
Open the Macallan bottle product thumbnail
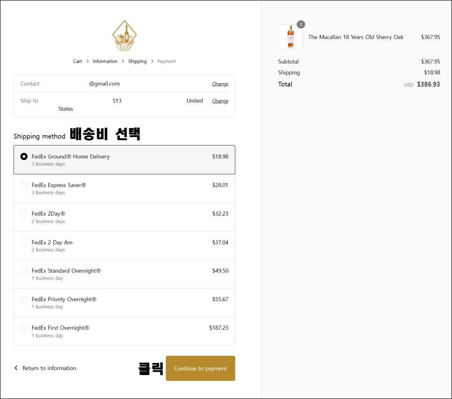click(291, 37)
